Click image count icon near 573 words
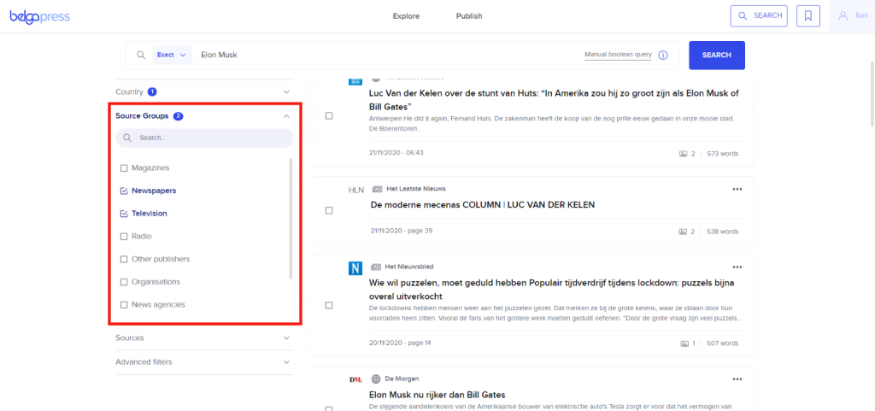Image resolution: width=875 pixels, height=411 pixels. [683, 154]
